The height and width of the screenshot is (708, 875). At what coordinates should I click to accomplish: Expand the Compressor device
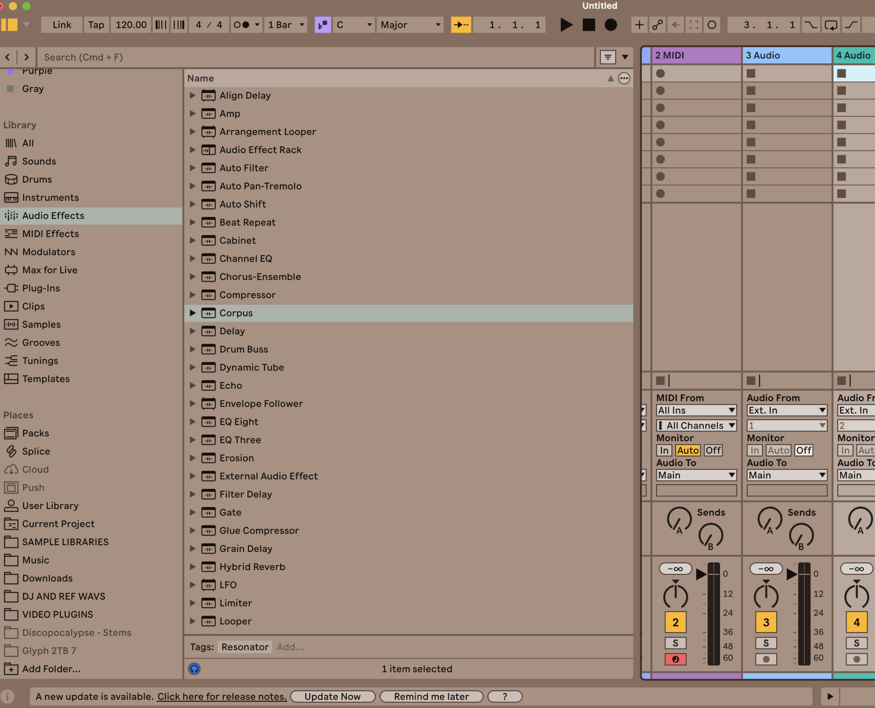(x=192, y=295)
